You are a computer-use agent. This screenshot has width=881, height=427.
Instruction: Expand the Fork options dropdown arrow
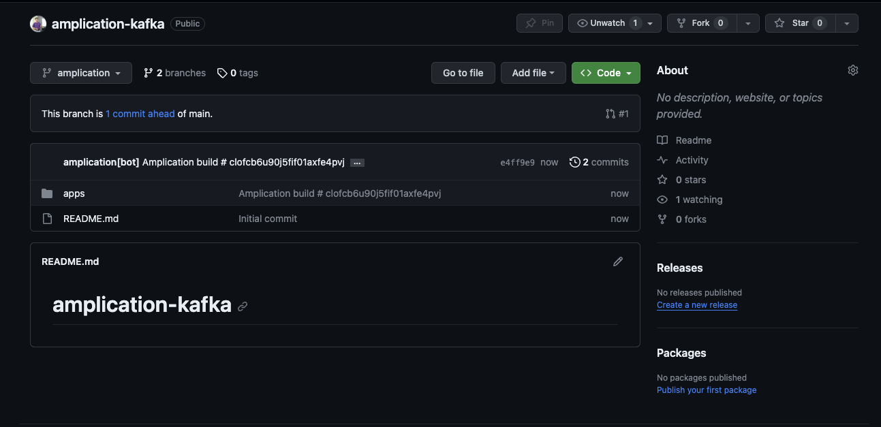tap(748, 23)
